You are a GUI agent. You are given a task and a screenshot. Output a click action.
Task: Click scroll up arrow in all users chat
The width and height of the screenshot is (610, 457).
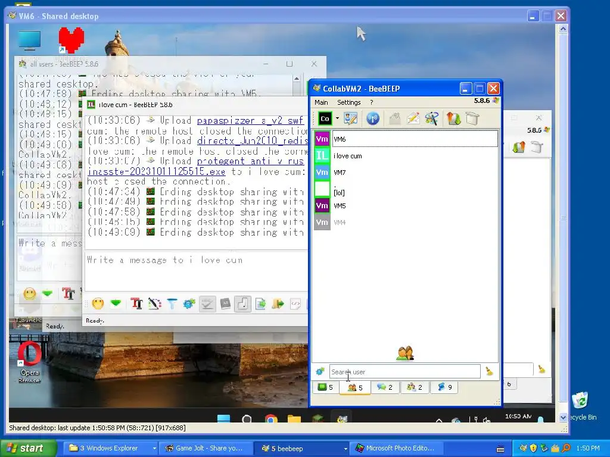pyautogui.click(x=297, y=79)
